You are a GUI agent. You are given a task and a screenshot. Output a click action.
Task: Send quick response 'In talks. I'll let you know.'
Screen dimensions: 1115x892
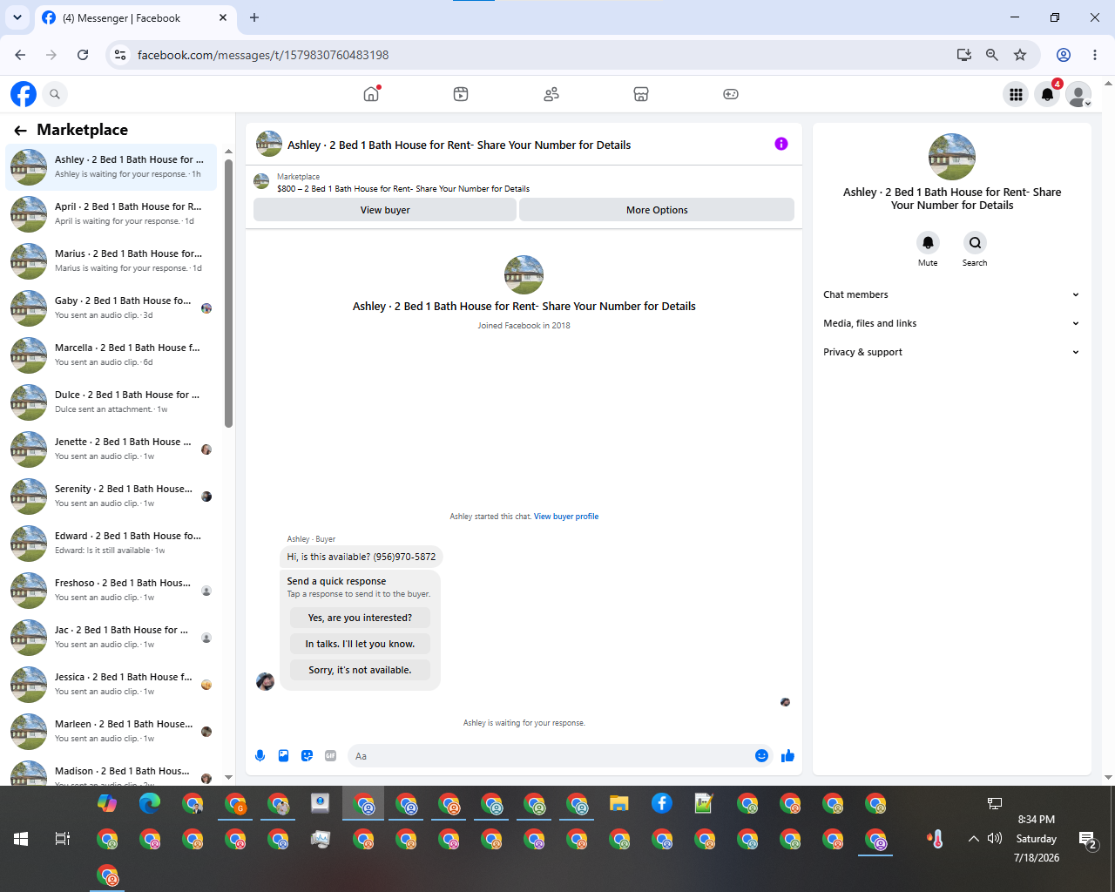click(x=360, y=644)
